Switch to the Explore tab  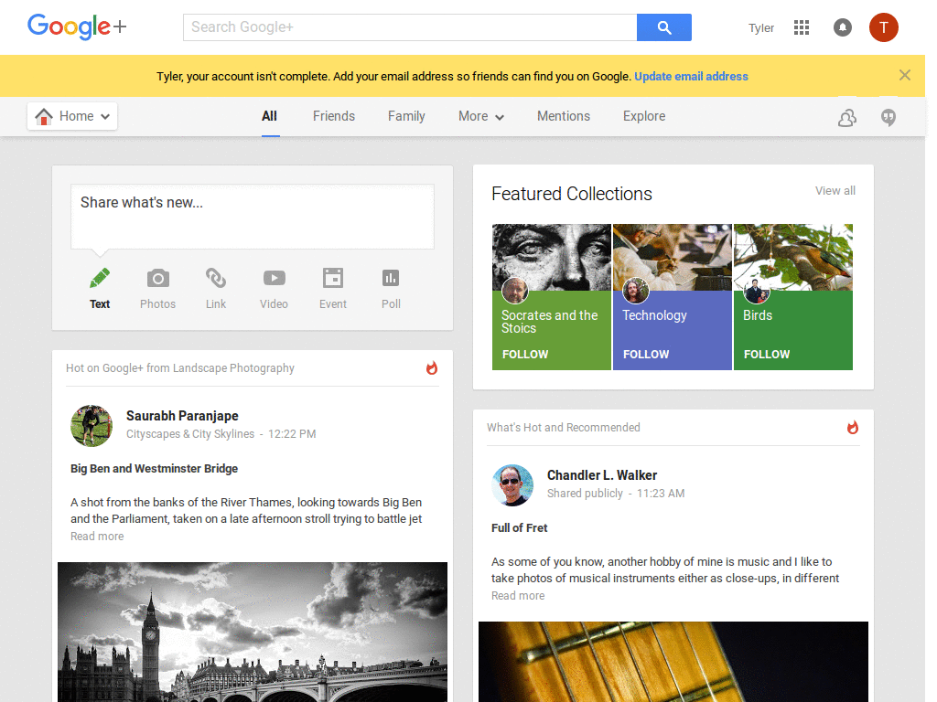644,116
